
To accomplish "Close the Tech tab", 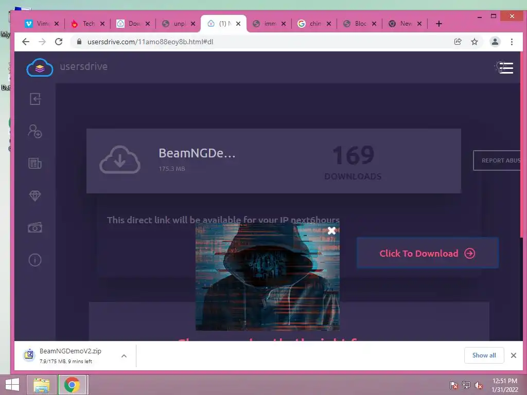I will (102, 24).
